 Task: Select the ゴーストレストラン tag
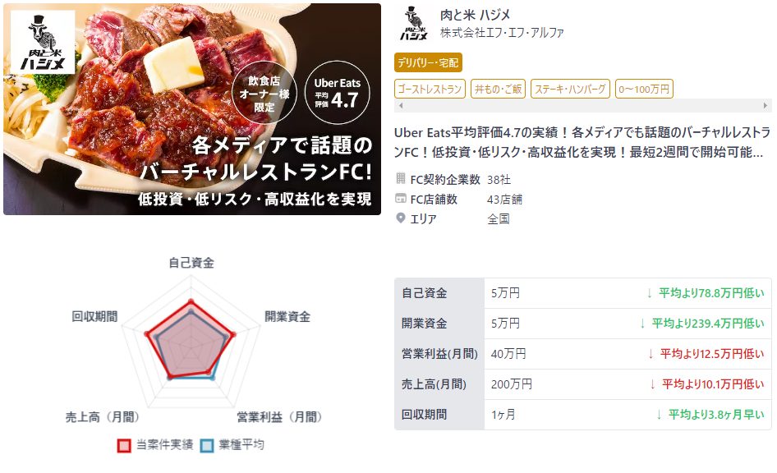click(x=430, y=89)
